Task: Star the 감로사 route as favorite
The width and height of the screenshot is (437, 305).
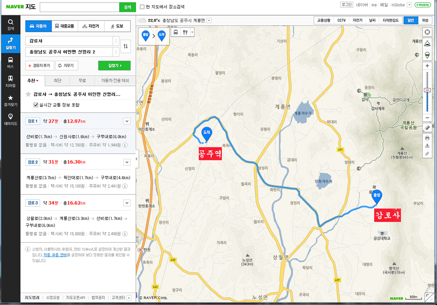Action: [28, 94]
